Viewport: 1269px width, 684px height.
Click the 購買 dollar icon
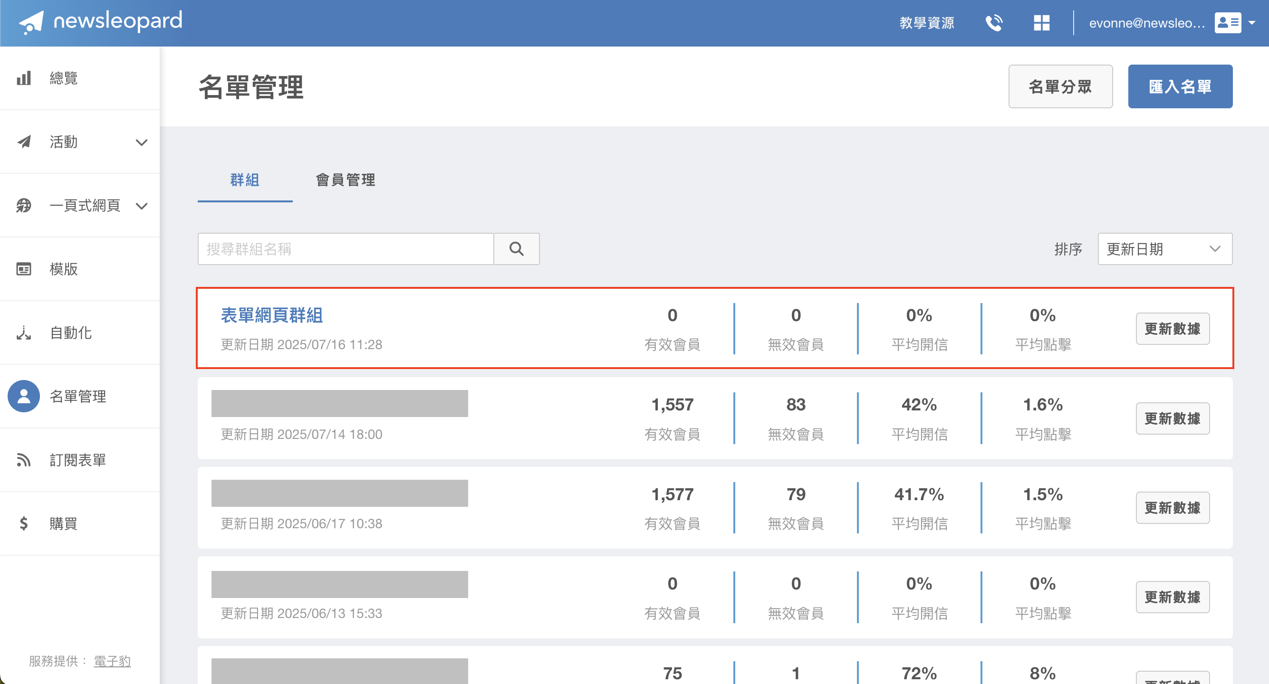pos(24,523)
